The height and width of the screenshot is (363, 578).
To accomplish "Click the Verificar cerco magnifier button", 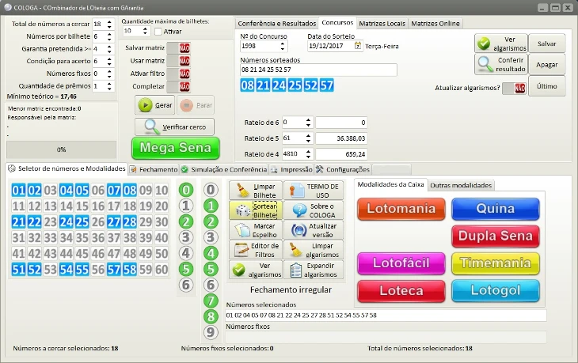I will point(174,127).
